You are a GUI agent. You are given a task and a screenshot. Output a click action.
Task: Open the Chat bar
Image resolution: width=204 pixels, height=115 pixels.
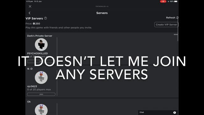point(158,112)
